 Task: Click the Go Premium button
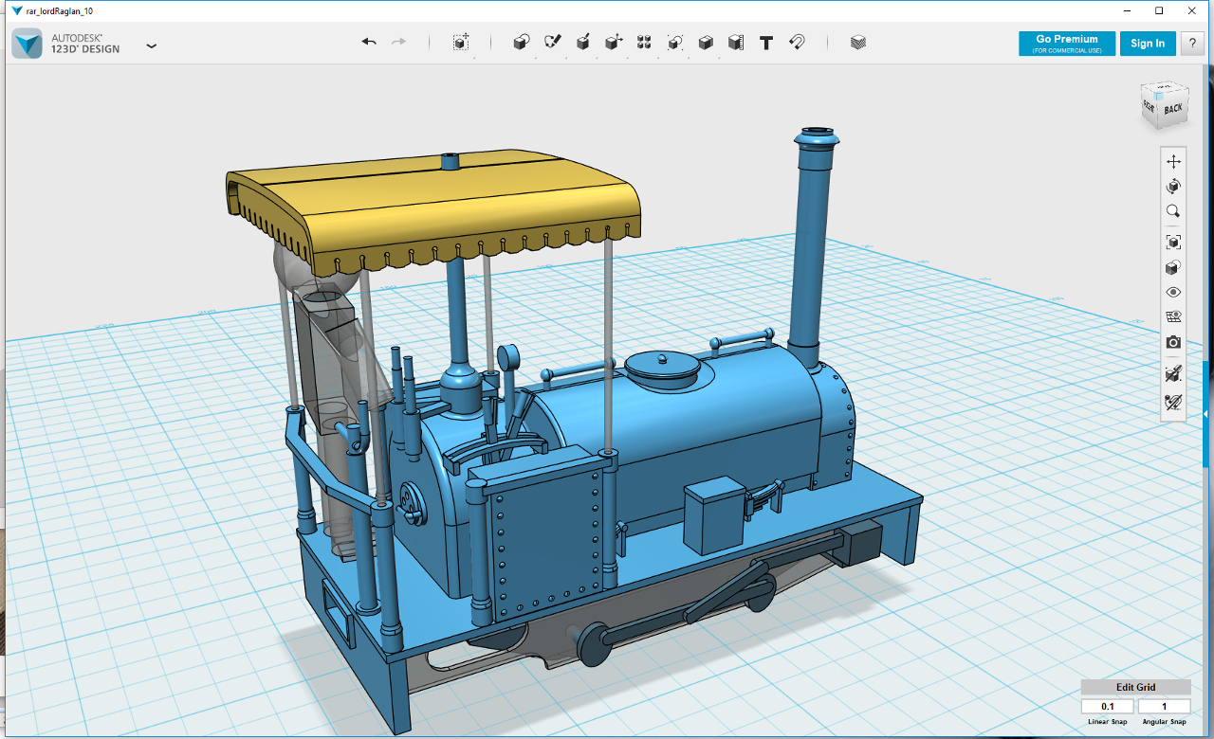click(x=1067, y=44)
